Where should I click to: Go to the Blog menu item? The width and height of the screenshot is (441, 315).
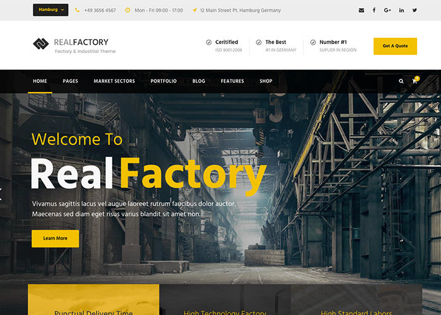pyautogui.click(x=198, y=81)
